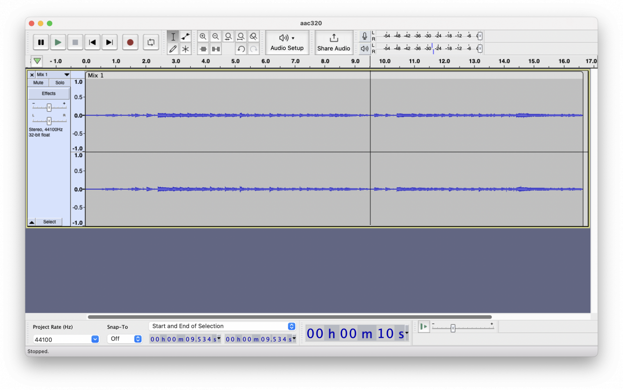This screenshot has width=623, height=390.
Task: Open selection start time format arrow
Action: 219,338
